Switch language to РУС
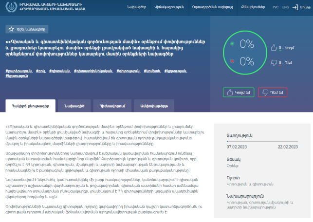The image size is (313, 222). tap(276, 7)
